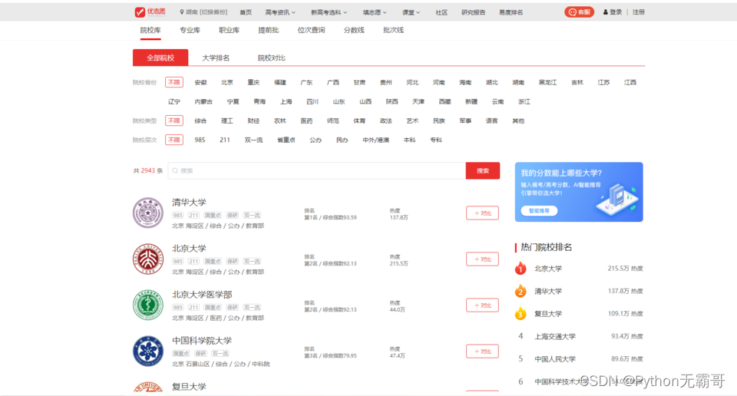Click the rank 3 flame icon beside 复旦大学

(x=521, y=313)
